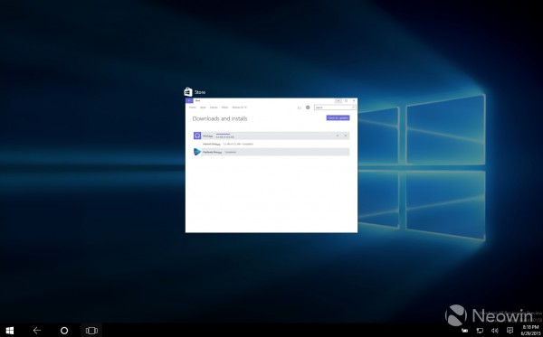Click the magnifier icon in the Search box
Image resolution: width=543 pixels, height=337 pixels.
[x=353, y=108]
